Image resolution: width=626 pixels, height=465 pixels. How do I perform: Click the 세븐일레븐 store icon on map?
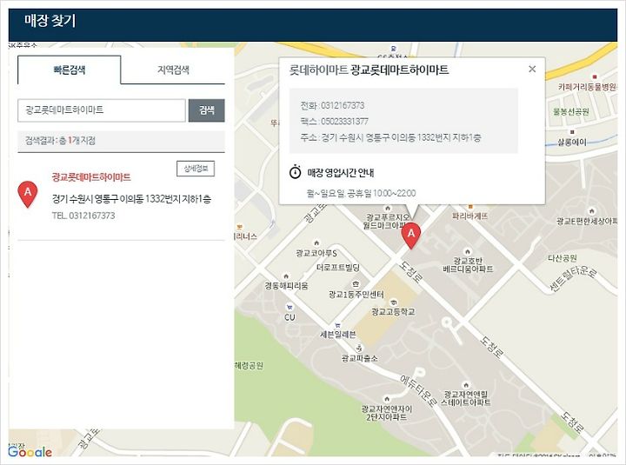(x=337, y=325)
